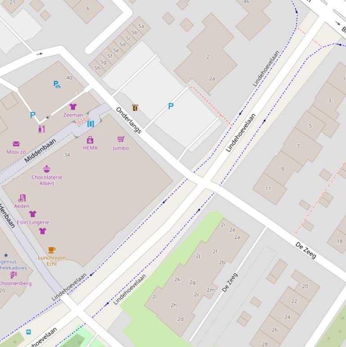Click the Lunchroom Echt coffee cup icon
The width and height of the screenshot is (346, 347).
(x=52, y=250)
